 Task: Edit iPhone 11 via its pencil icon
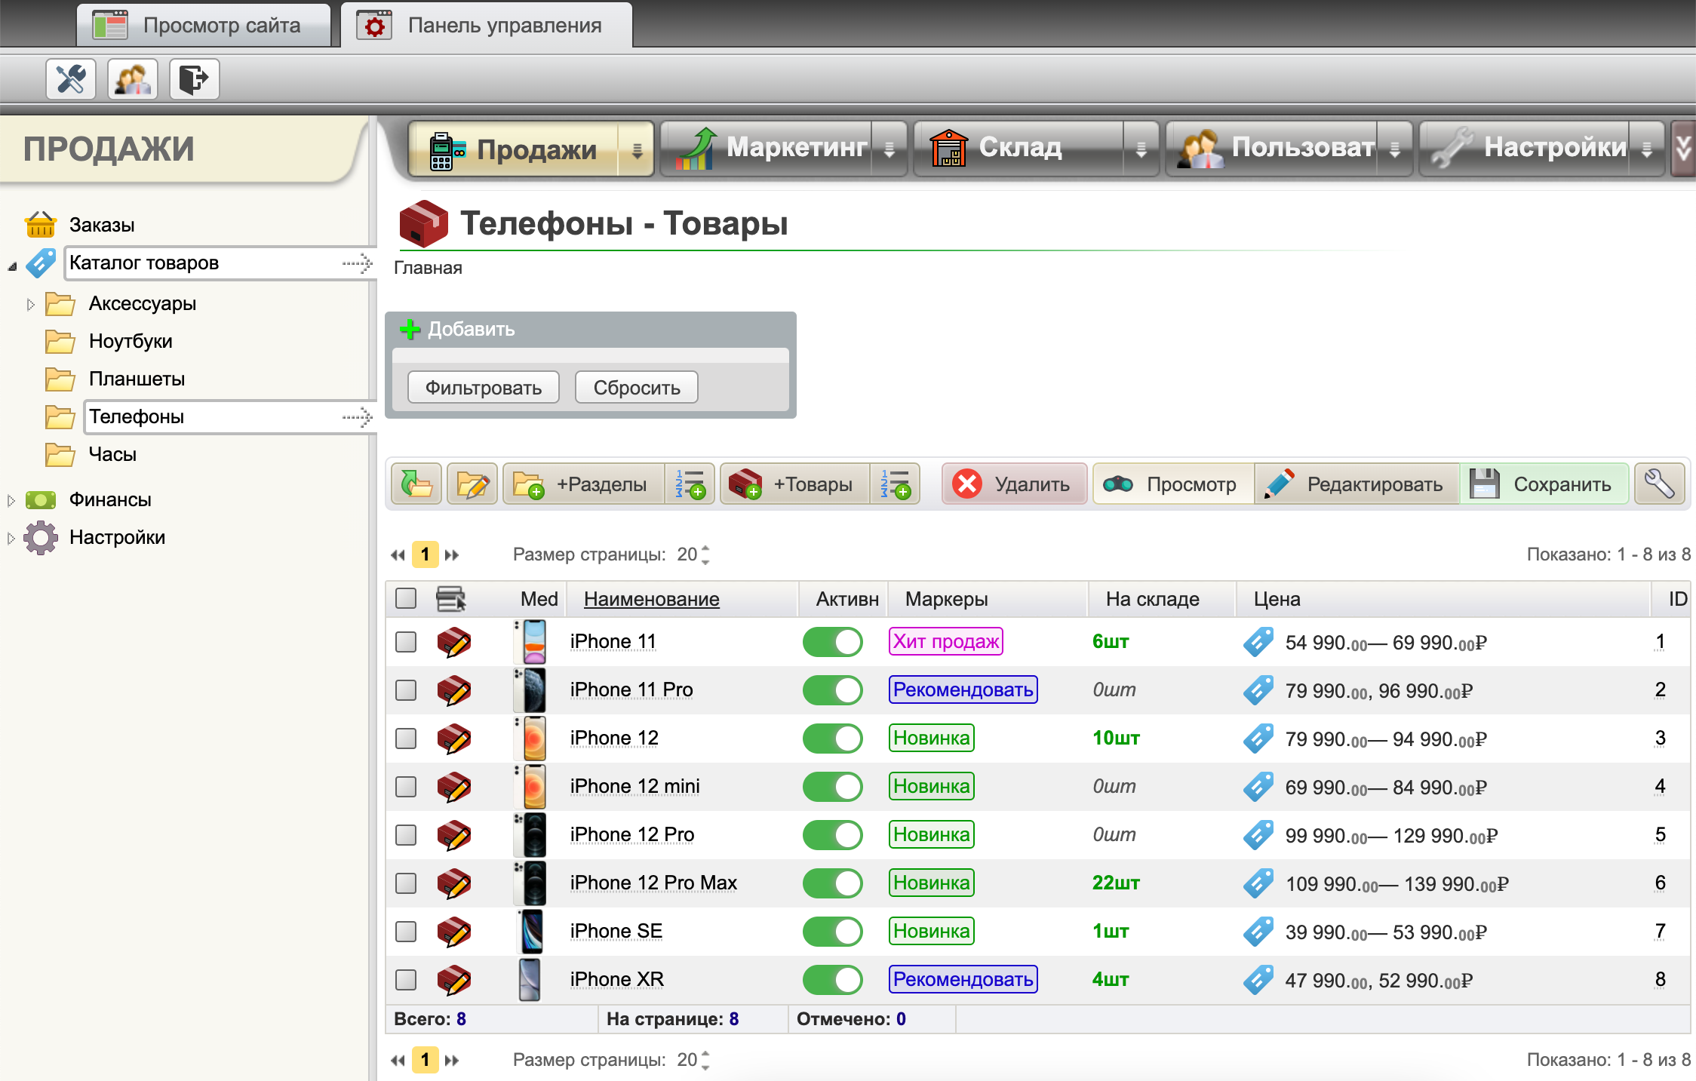click(x=454, y=642)
